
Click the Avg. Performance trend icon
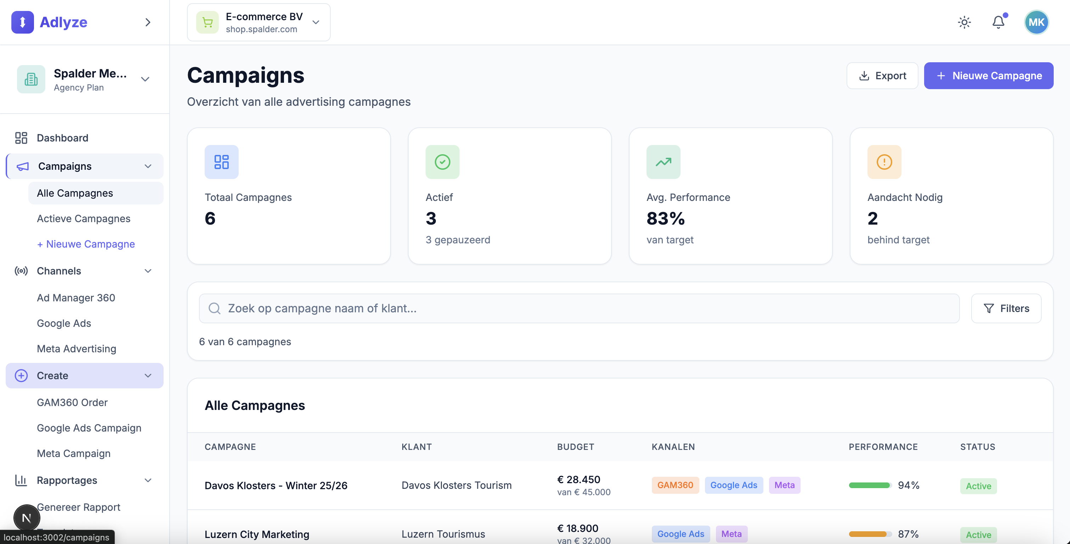(663, 162)
